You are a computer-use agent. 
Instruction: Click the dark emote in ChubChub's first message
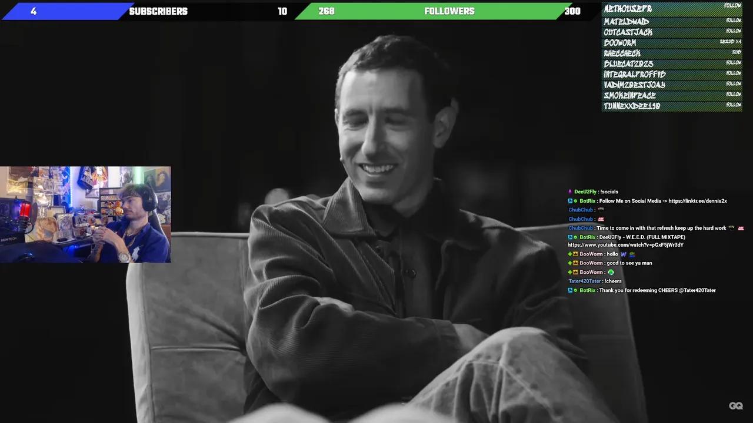601,210
